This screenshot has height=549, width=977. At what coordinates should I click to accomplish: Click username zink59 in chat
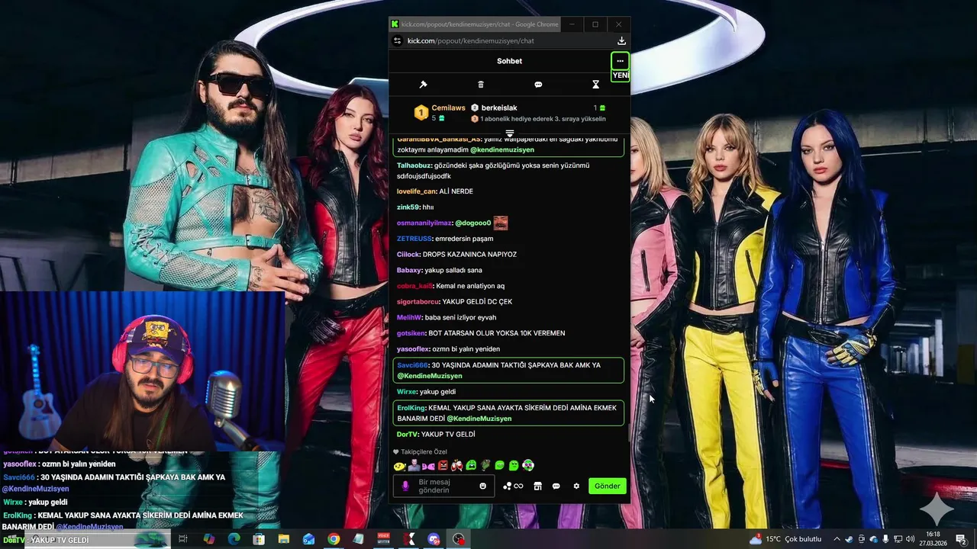click(408, 207)
